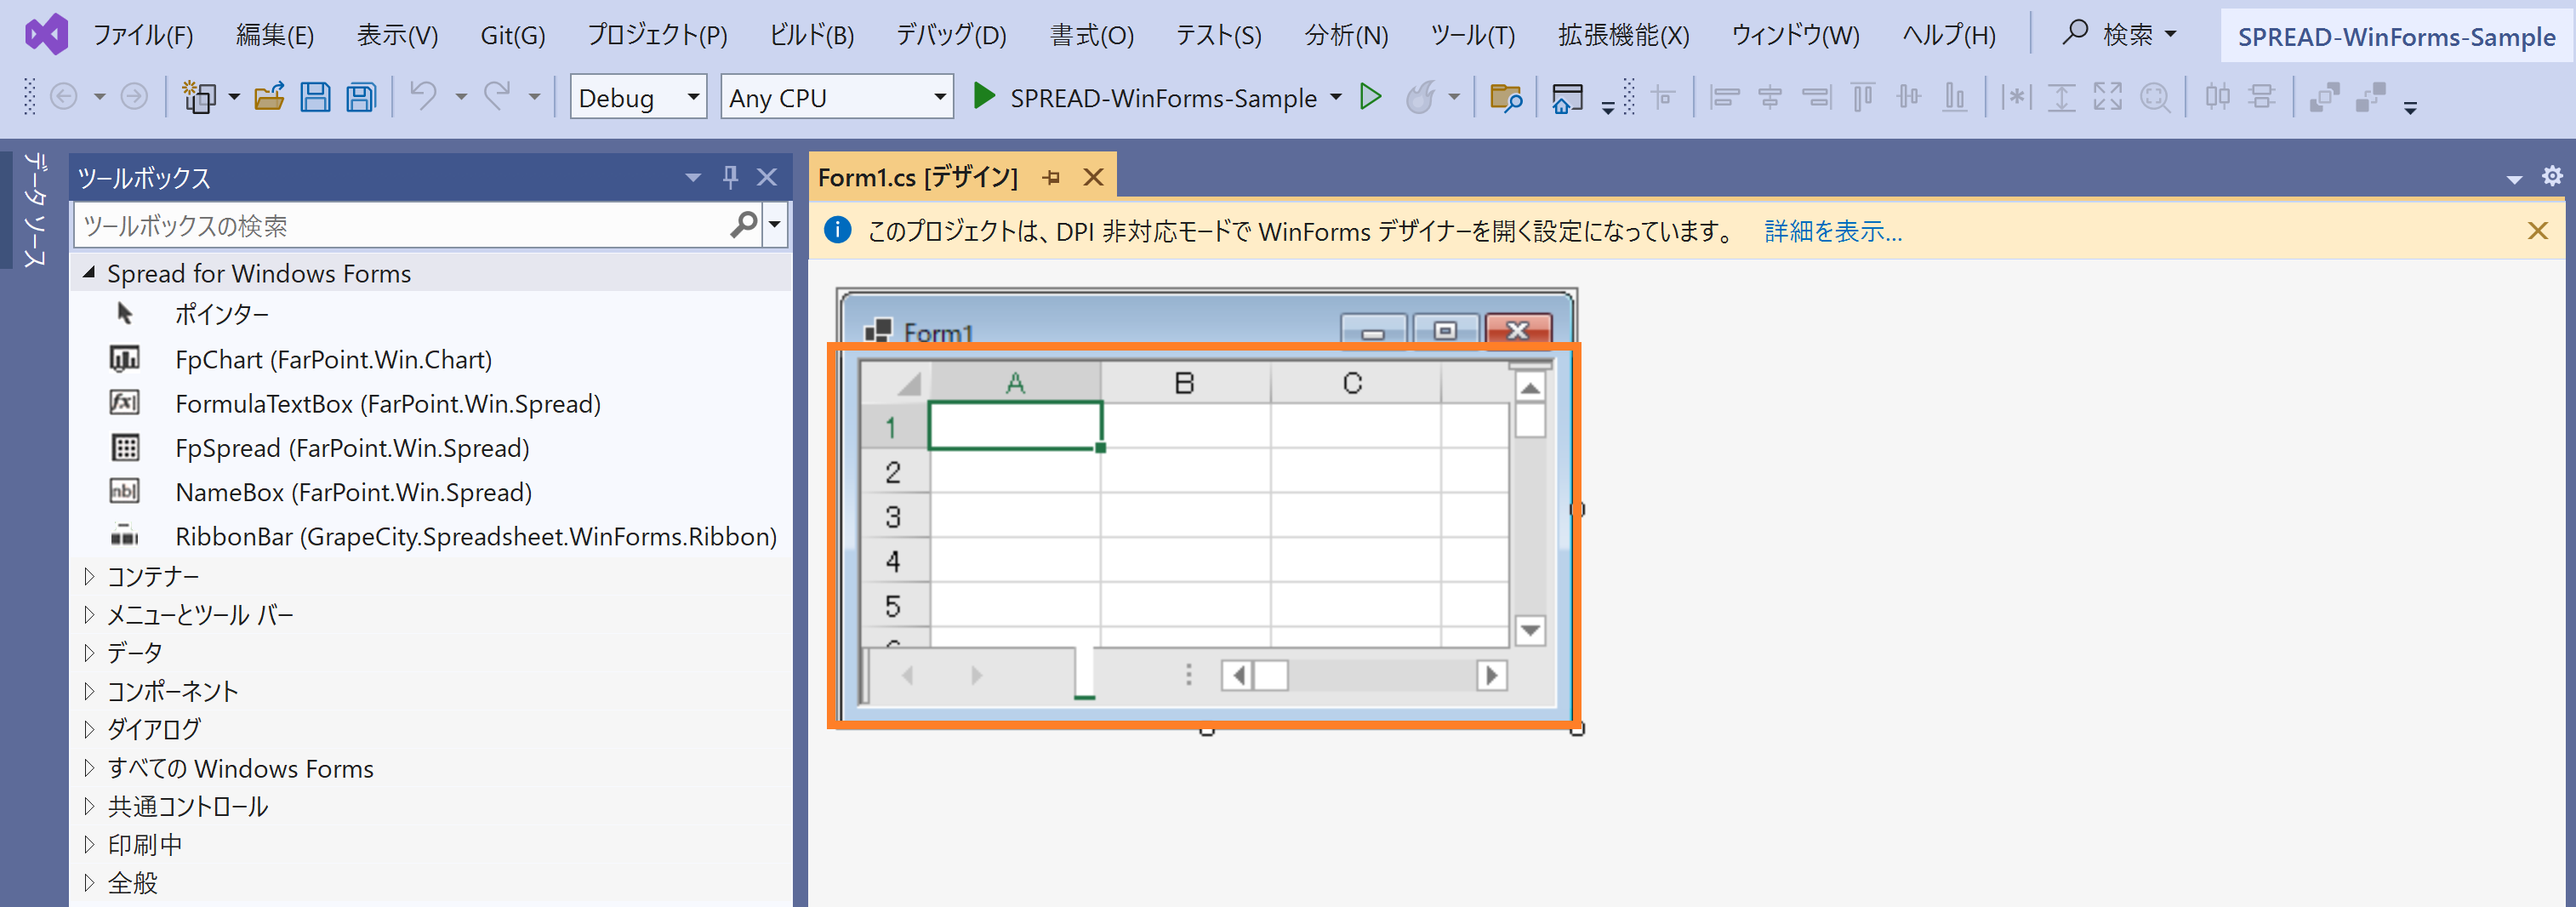Click the navigate backward arrow icon
This screenshot has width=2576, height=907.
pos(64,97)
